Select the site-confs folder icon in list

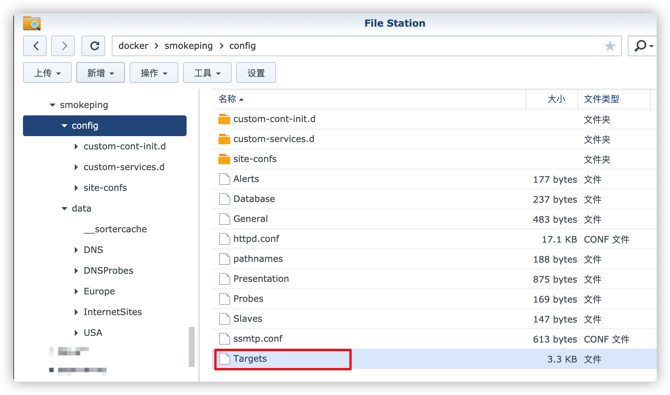[x=224, y=159]
